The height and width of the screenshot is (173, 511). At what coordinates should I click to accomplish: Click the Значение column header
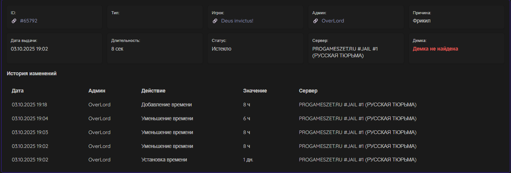pos(255,91)
